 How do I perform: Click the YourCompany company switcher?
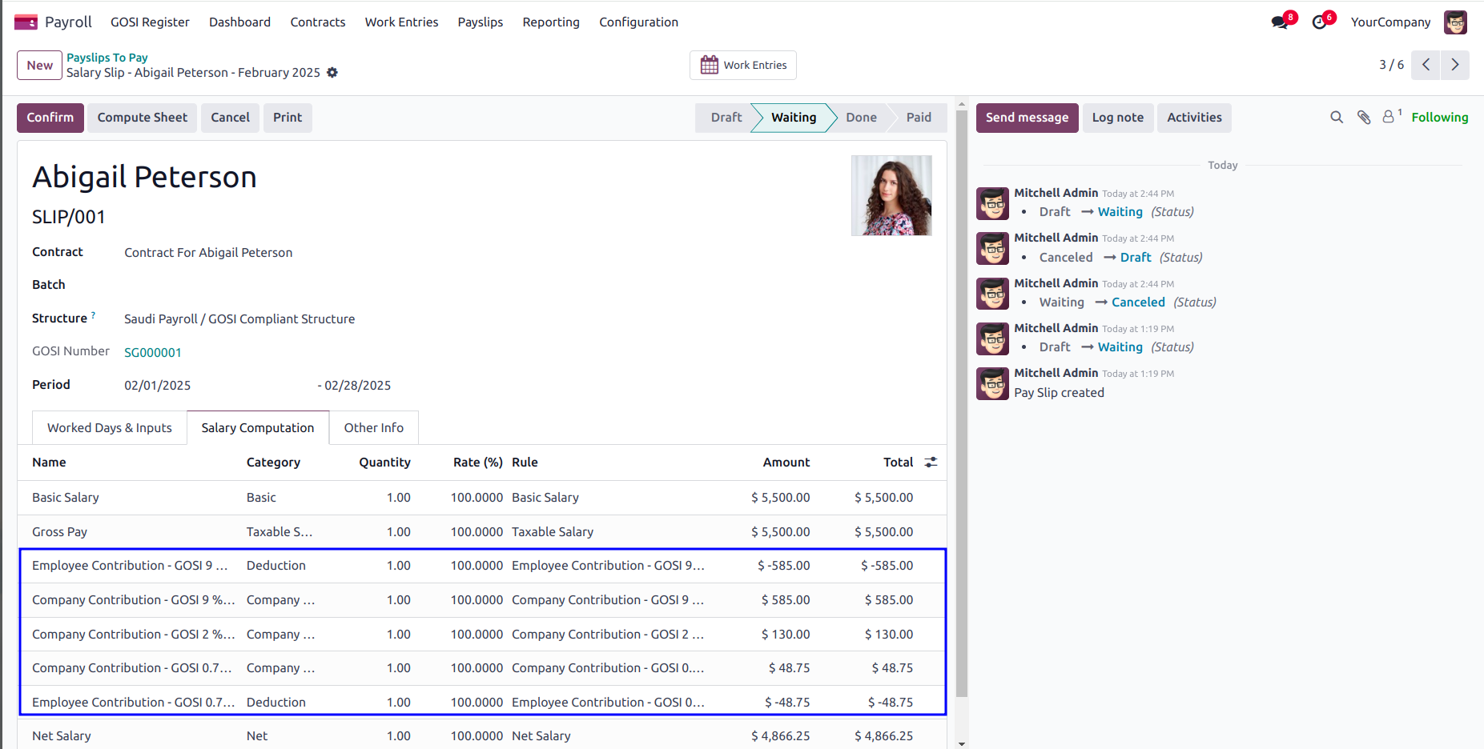1390,22
